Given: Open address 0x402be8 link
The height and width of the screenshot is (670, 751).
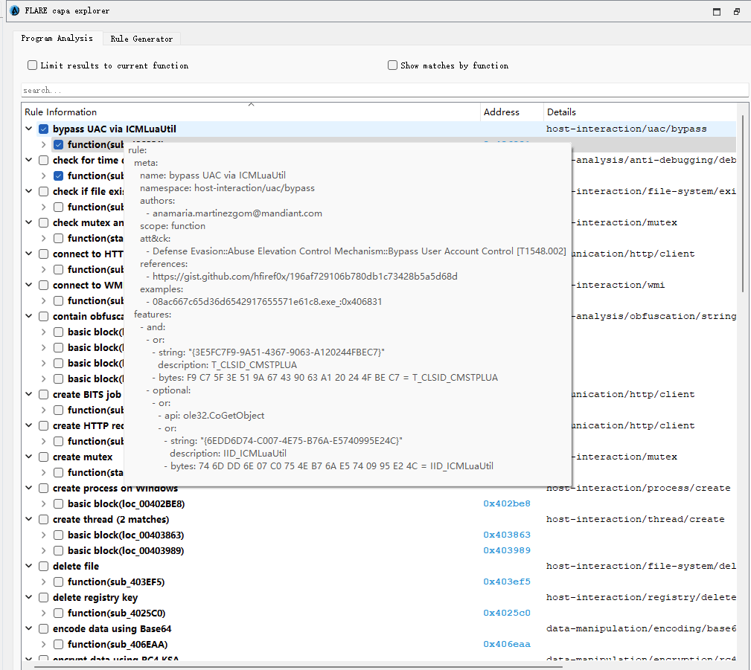Looking at the screenshot, I should [507, 503].
